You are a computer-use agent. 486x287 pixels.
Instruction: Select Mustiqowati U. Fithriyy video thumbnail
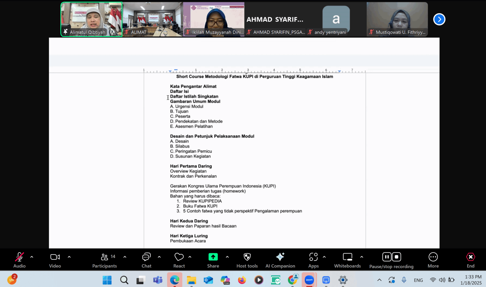[397, 19]
